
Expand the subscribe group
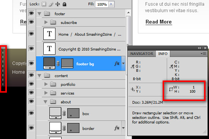click(46, 22)
